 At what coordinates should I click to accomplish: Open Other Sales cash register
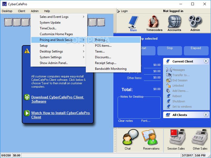click(x=199, y=137)
